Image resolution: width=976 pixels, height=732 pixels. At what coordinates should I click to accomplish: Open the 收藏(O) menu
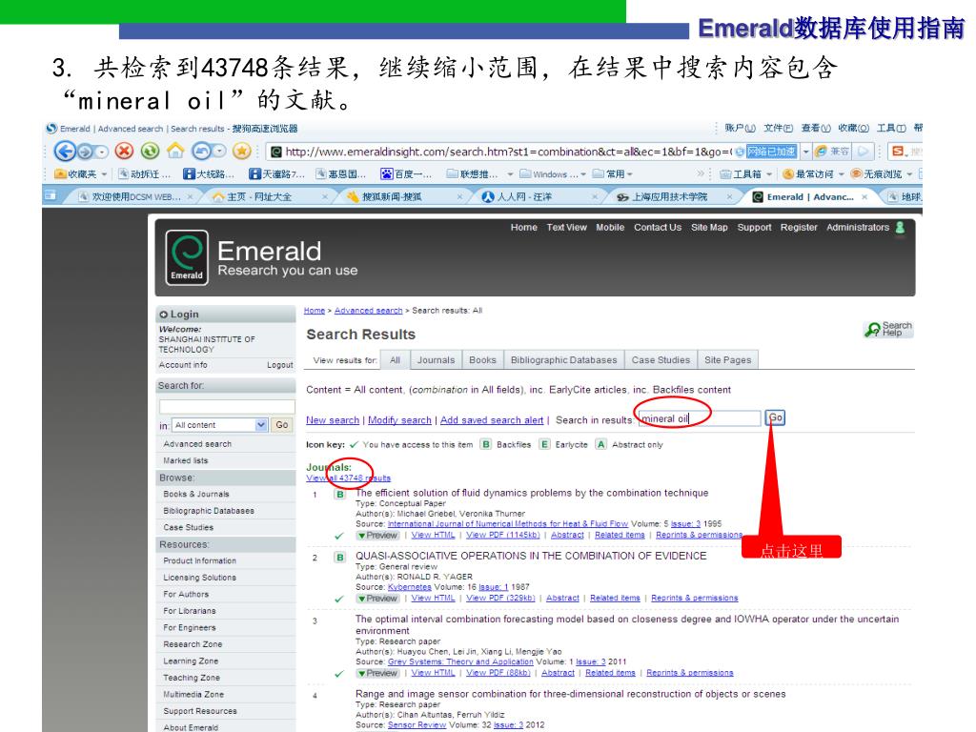[853, 129]
